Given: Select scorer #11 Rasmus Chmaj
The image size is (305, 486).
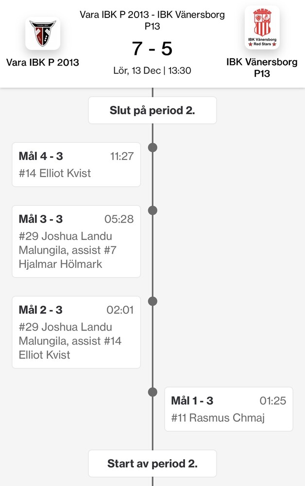Looking at the screenshot, I should (x=218, y=417).
